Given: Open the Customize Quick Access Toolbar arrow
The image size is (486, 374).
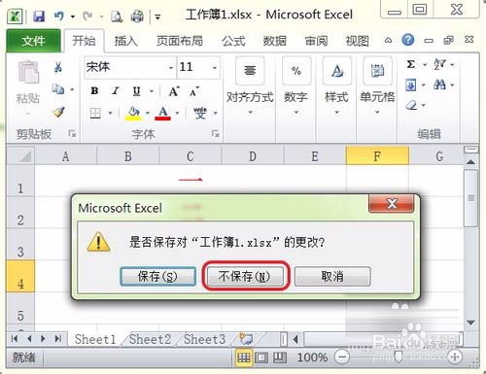Looking at the screenshot, I should coord(157,17).
